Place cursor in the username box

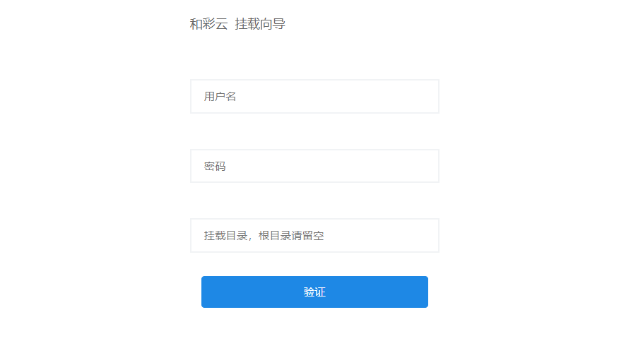click(314, 96)
